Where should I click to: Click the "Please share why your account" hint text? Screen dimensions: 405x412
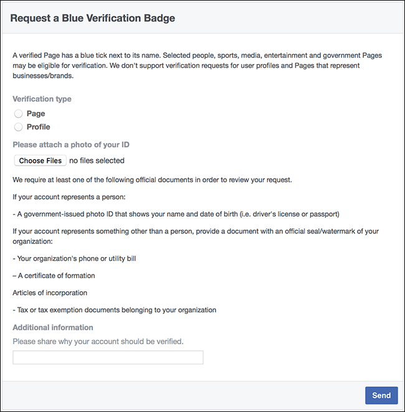pyautogui.click(x=98, y=341)
